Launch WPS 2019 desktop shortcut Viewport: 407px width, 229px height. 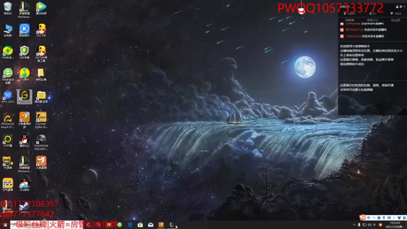pos(8,97)
